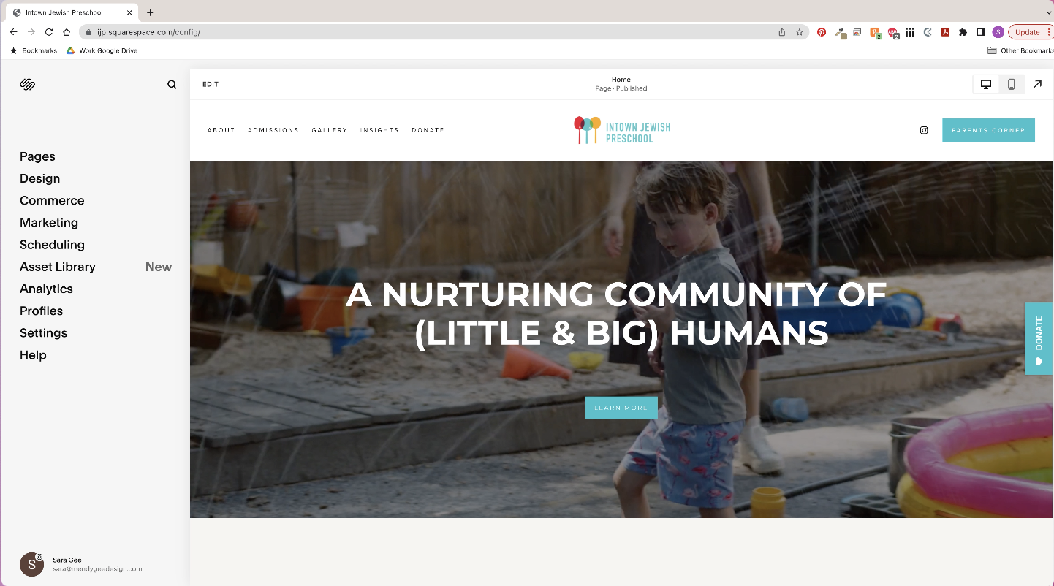Reload the page
Screen dimensions: 1054x586
tap(49, 32)
